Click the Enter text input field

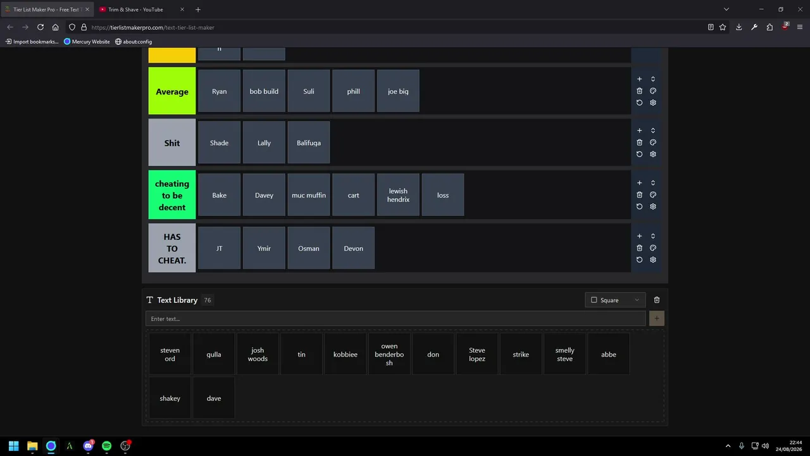[396, 319]
